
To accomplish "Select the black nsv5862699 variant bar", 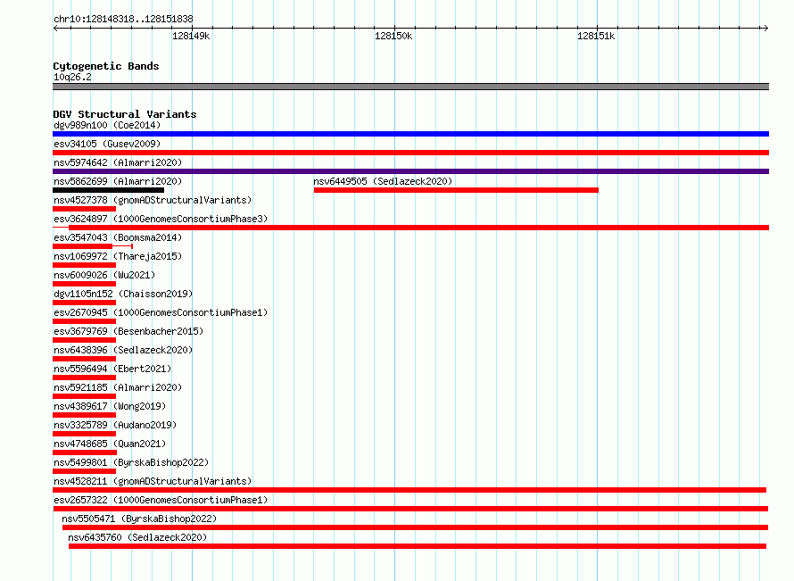I will coord(108,190).
